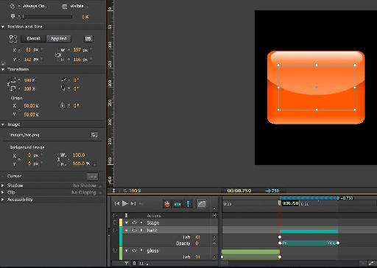The image size is (377, 268).
Task: Edit the Y position value 142
Action: (27, 60)
